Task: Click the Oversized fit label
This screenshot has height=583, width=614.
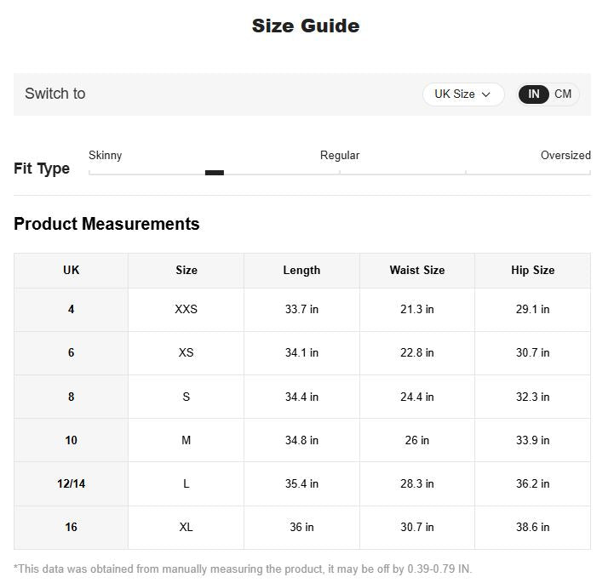Action: 565,156
